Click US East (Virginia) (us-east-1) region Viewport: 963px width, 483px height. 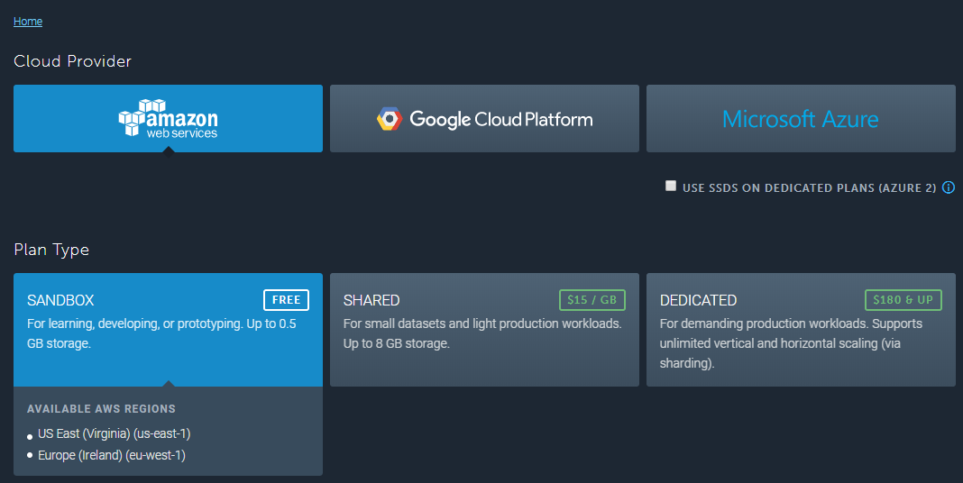(115, 434)
